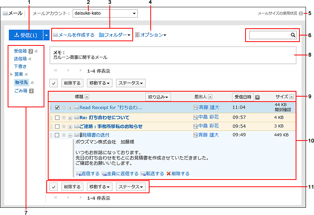Click sender 斉藤 雄大 on the 09:49 mail
The height and width of the screenshot is (215, 314).
coord(208,135)
